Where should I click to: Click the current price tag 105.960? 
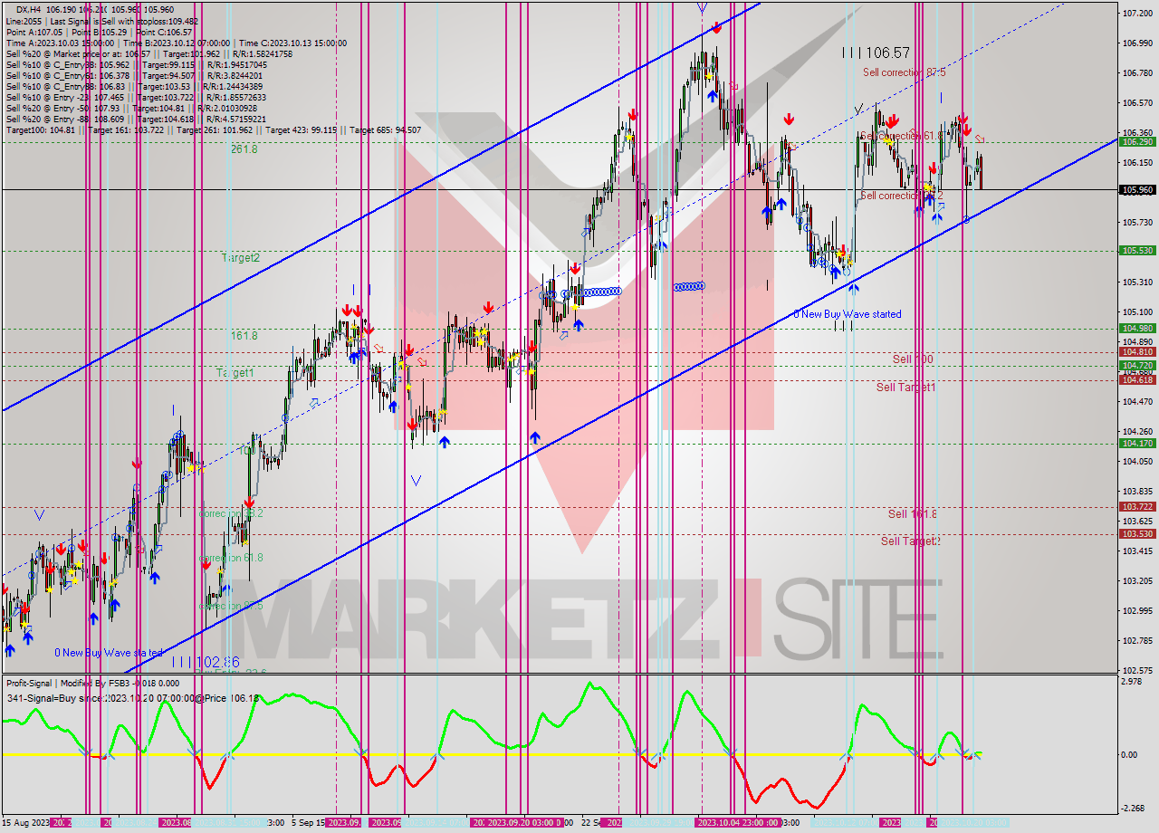(1137, 190)
